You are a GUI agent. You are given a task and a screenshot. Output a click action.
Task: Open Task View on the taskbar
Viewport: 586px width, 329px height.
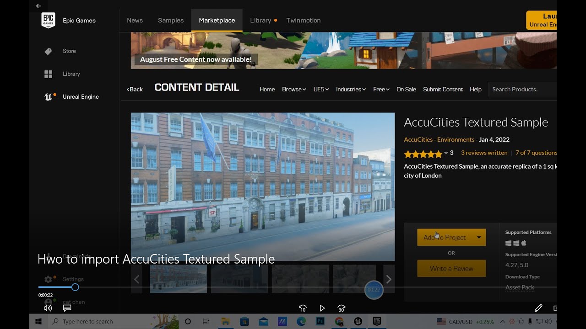[206, 322]
